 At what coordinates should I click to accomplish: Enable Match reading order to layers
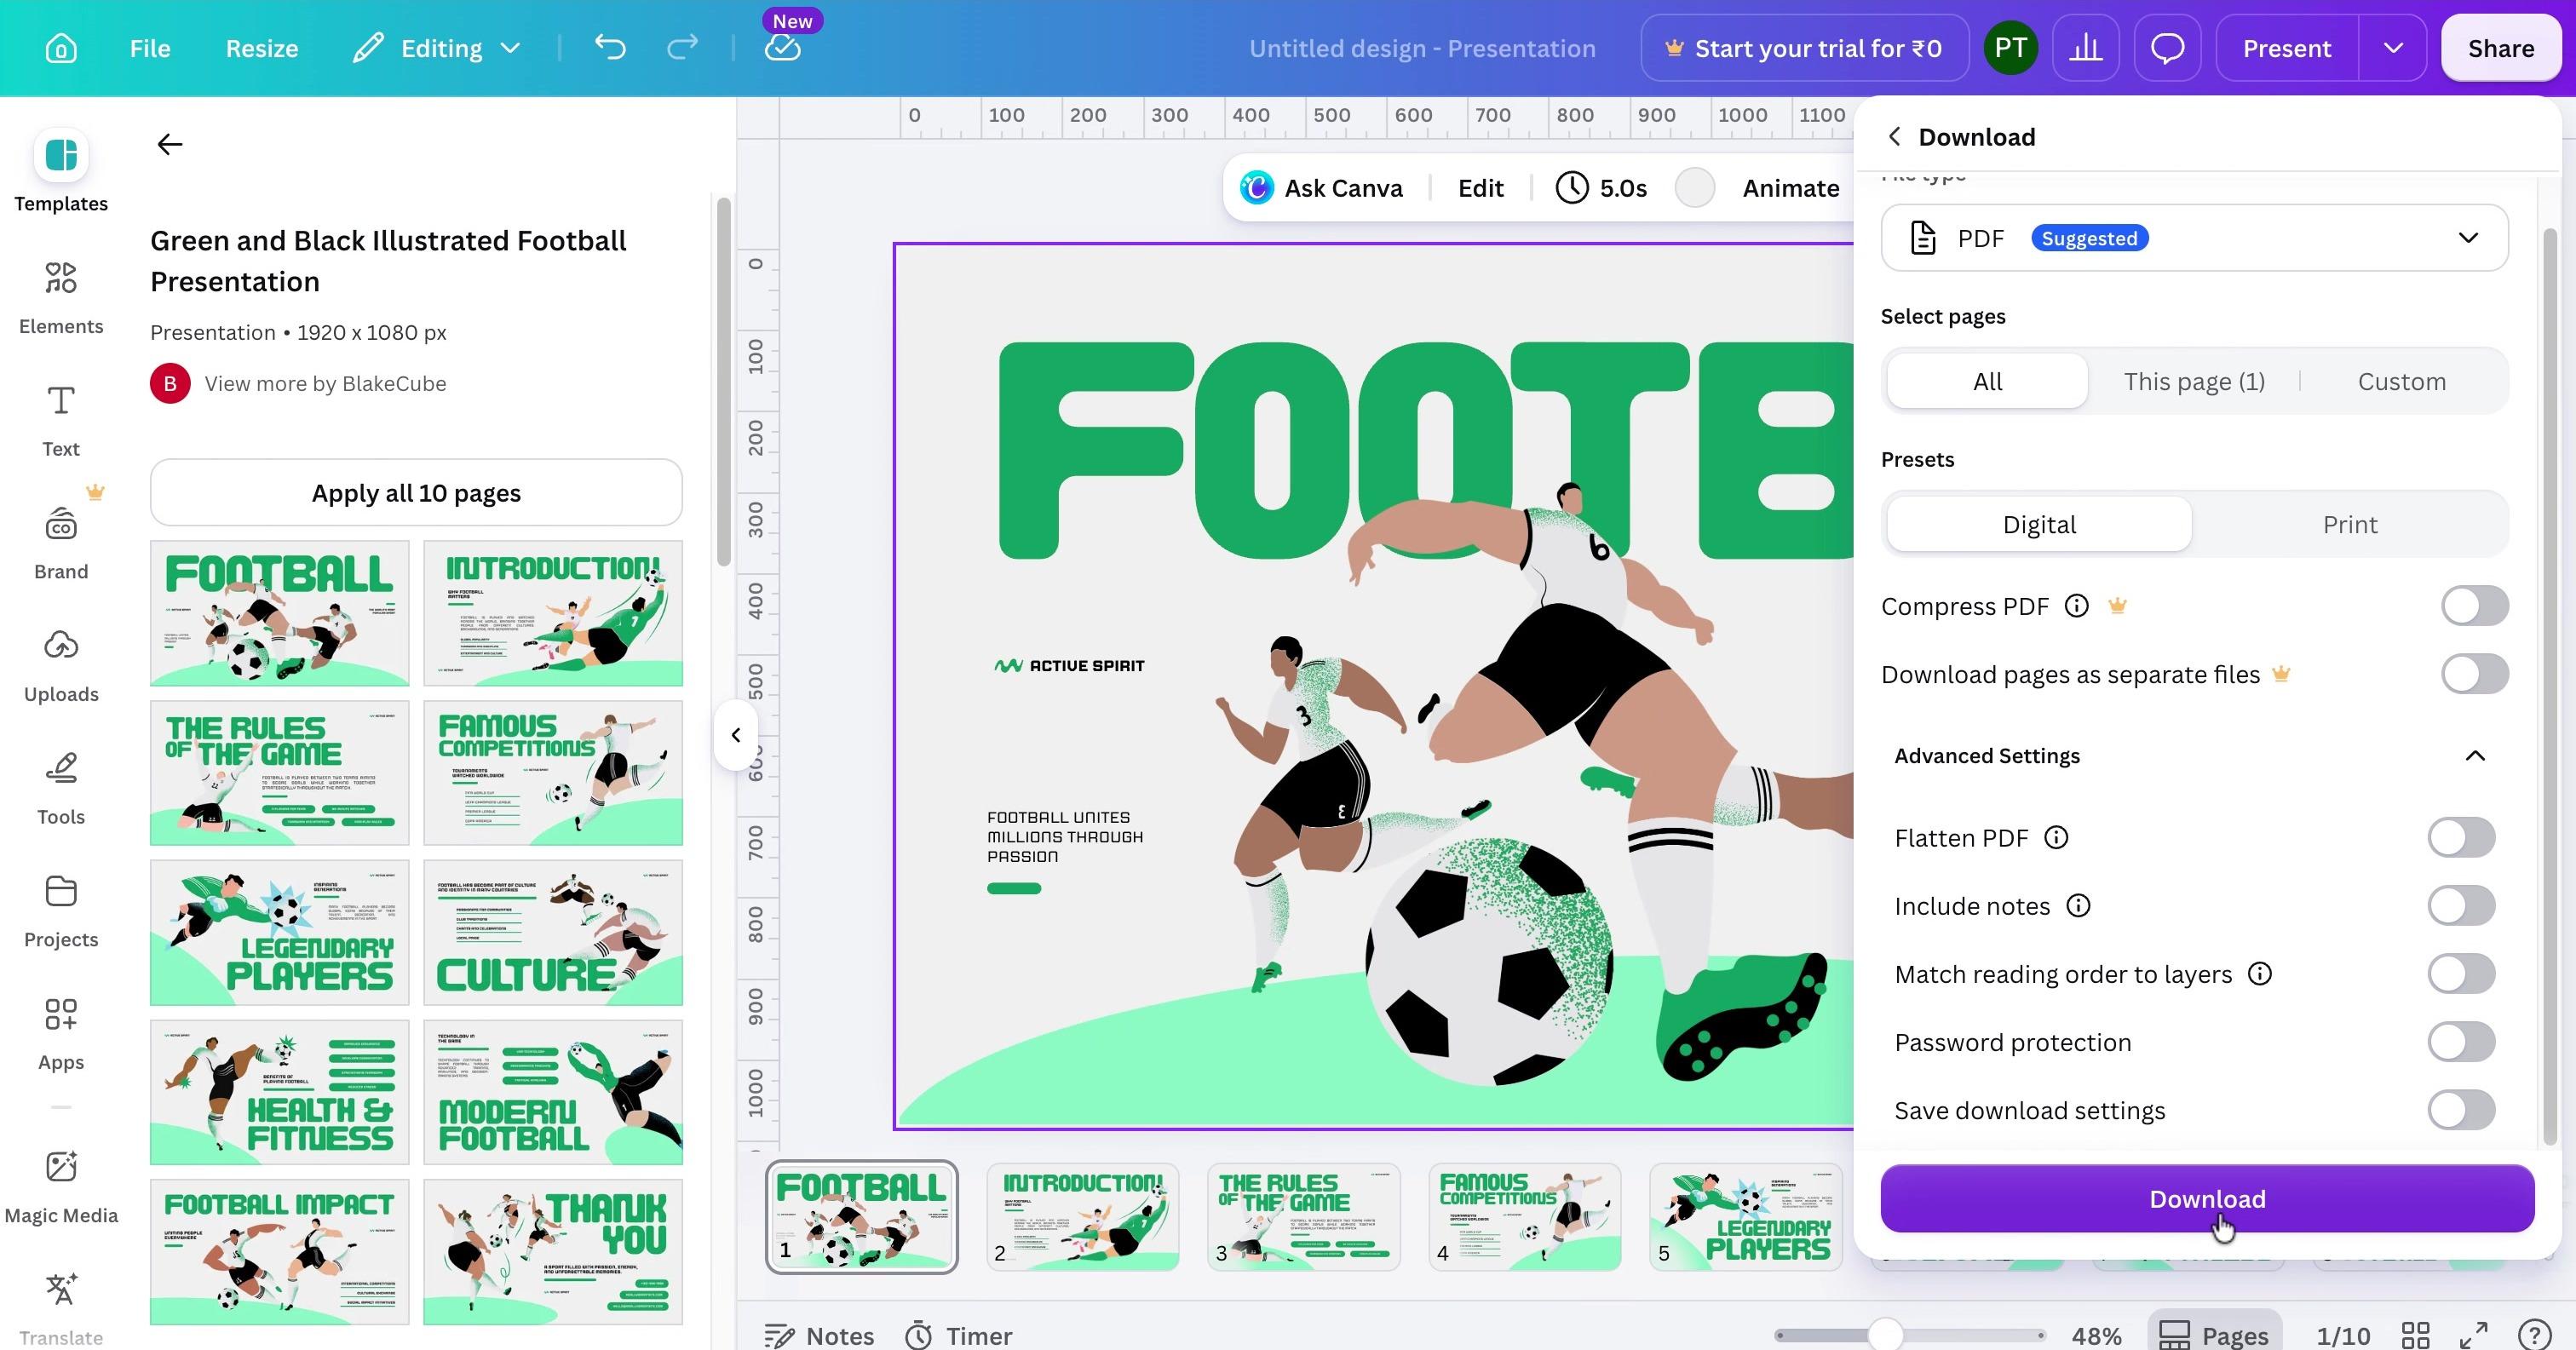pyautogui.click(x=2461, y=973)
